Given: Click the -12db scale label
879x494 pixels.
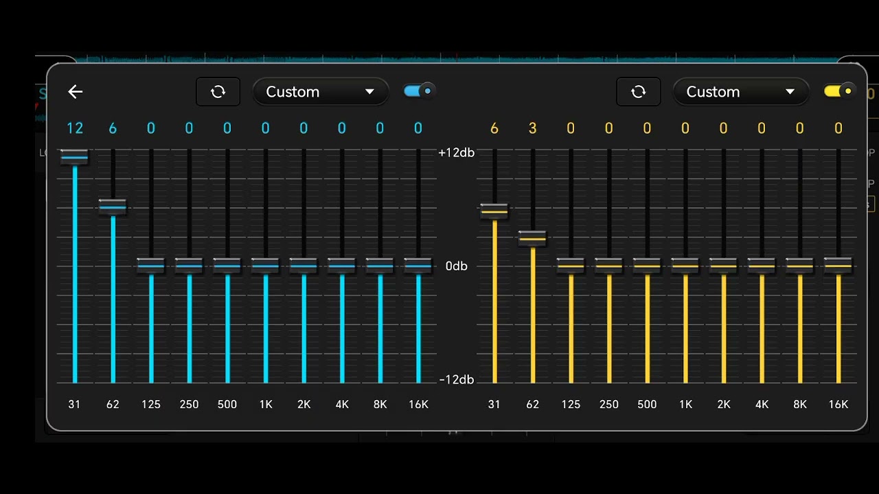Looking at the screenshot, I should point(457,379).
